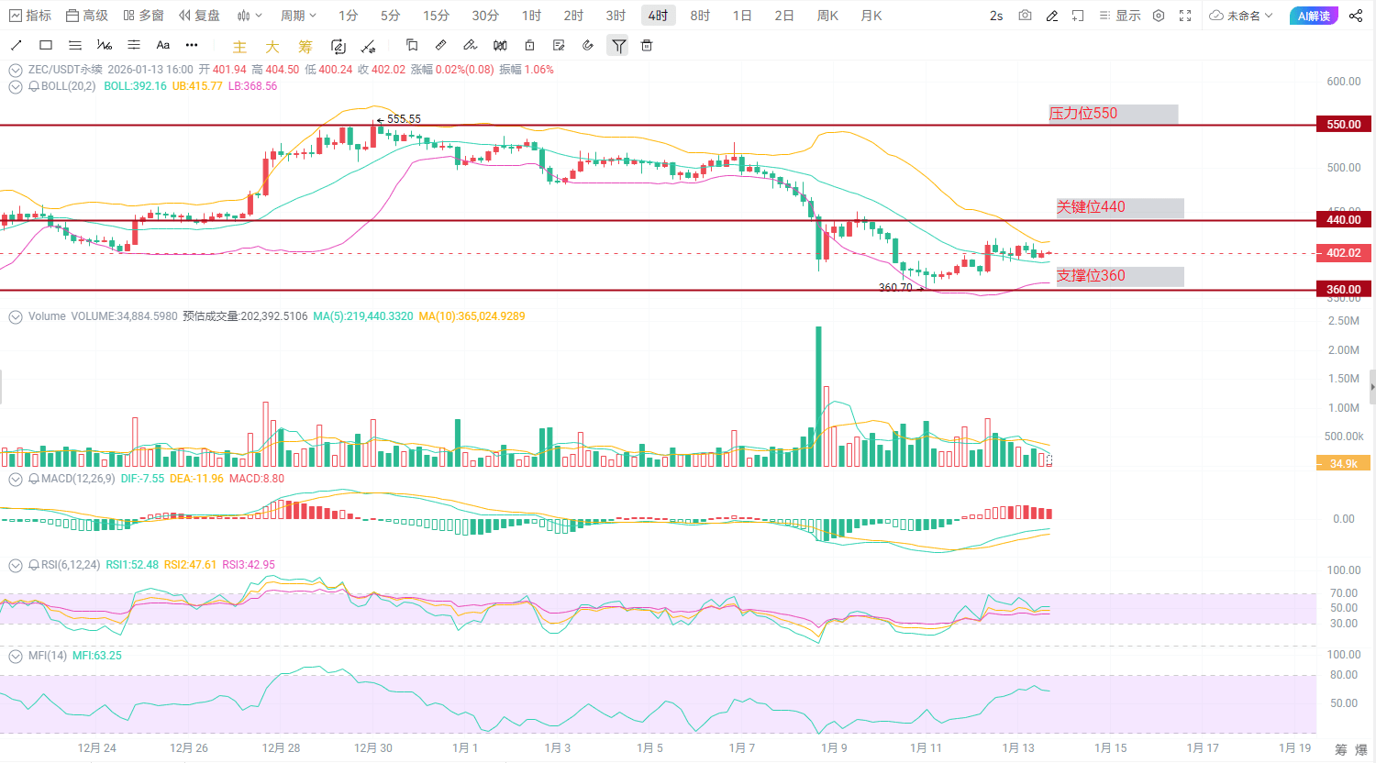Collapse the MACD indicator panel
The image size is (1376, 763).
point(15,479)
